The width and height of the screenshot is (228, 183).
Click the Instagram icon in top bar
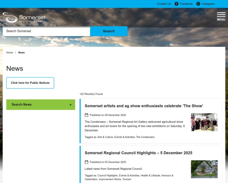click(198, 4)
